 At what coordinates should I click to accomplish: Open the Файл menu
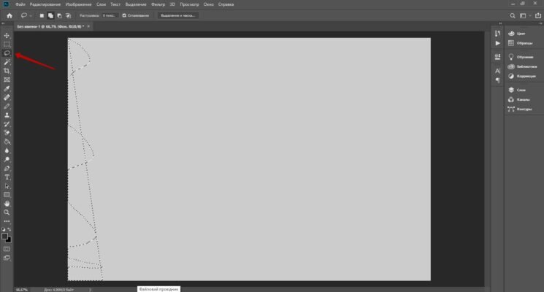click(20, 4)
